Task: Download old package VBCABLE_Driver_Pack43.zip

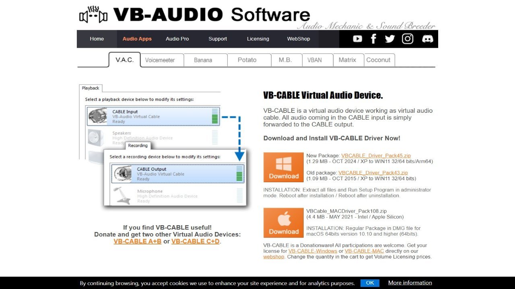Action: (373, 173)
